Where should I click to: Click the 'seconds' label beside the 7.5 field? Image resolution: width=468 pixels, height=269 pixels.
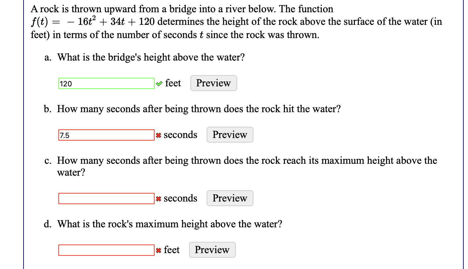pos(180,135)
